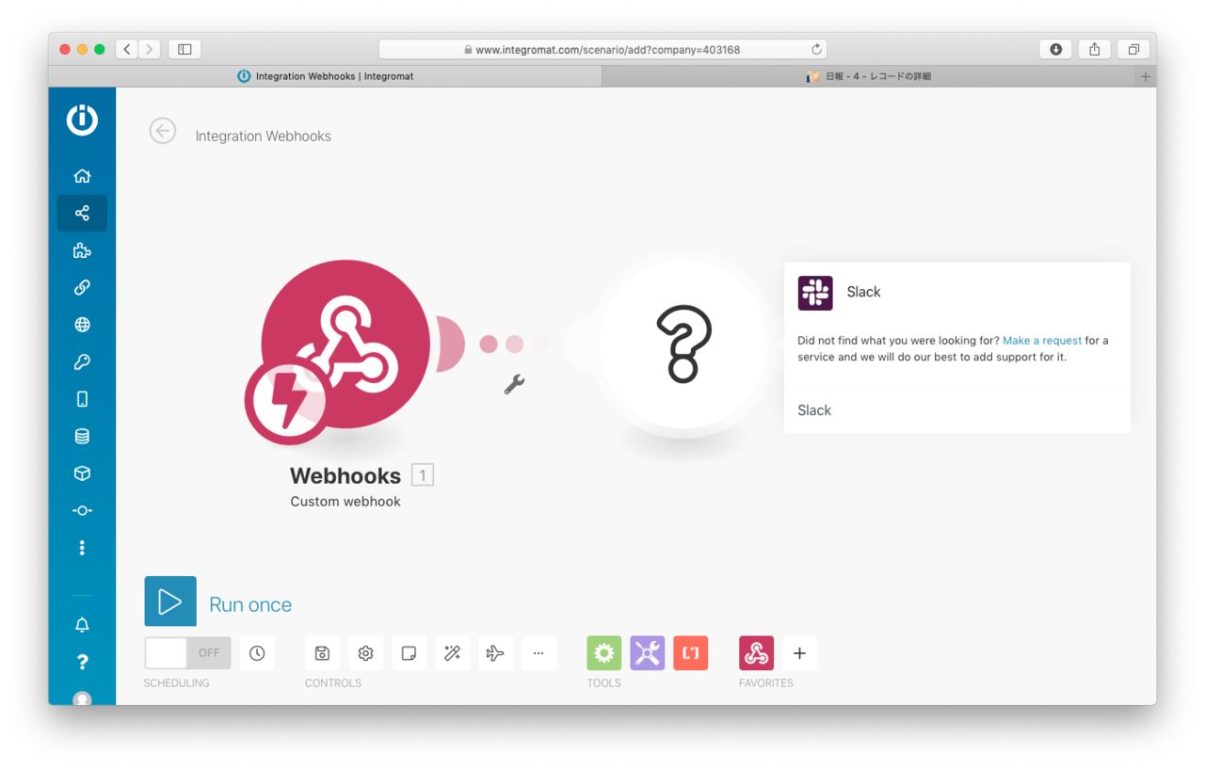Add a note using the notes icon

point(409,653)
